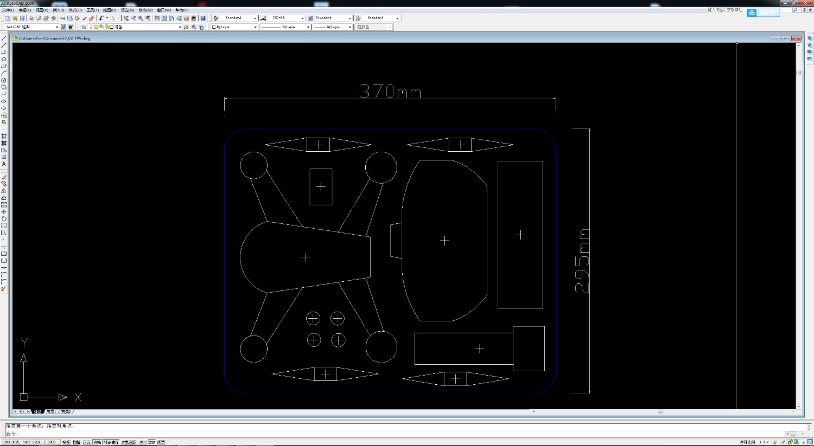Screen dimensions: 814x446
Task: Click the Open file icon
Action: pyautogui.click(x=15, y=18)
